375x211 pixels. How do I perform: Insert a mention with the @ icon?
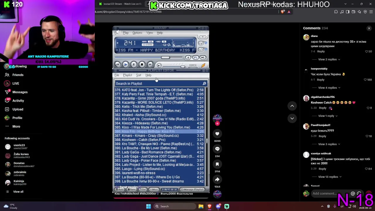coord(353,193)
